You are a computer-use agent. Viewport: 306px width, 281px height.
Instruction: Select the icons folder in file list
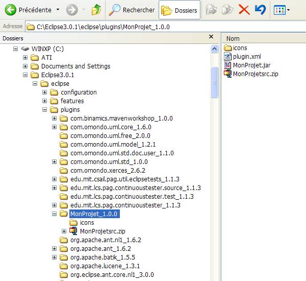pyautogui.click(x=236, y=48)
